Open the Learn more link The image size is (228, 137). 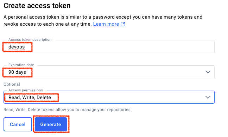pyautogui.click(x=106, y=24)
